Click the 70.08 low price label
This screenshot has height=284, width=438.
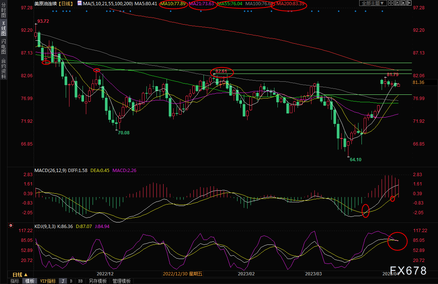pos(124,133)
